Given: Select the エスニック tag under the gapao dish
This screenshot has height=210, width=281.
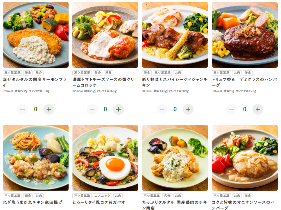Looking at the screenshot, I should pos(102,196).
